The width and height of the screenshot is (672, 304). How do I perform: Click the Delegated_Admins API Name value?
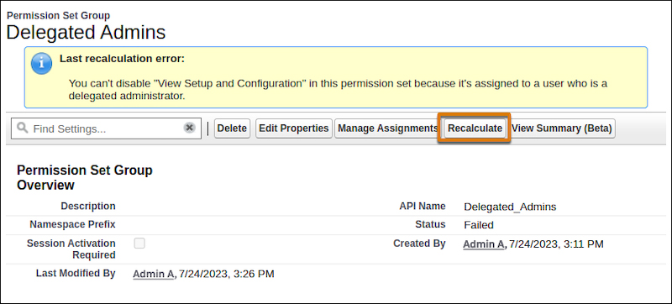(510, 207)
